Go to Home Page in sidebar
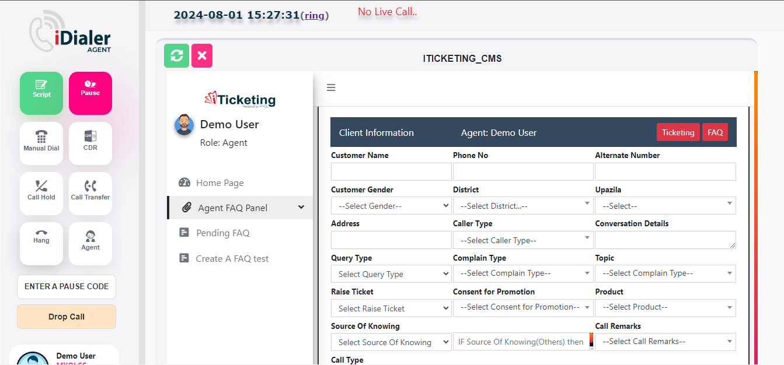The image size is (784, 365). (x=219, y=182)
